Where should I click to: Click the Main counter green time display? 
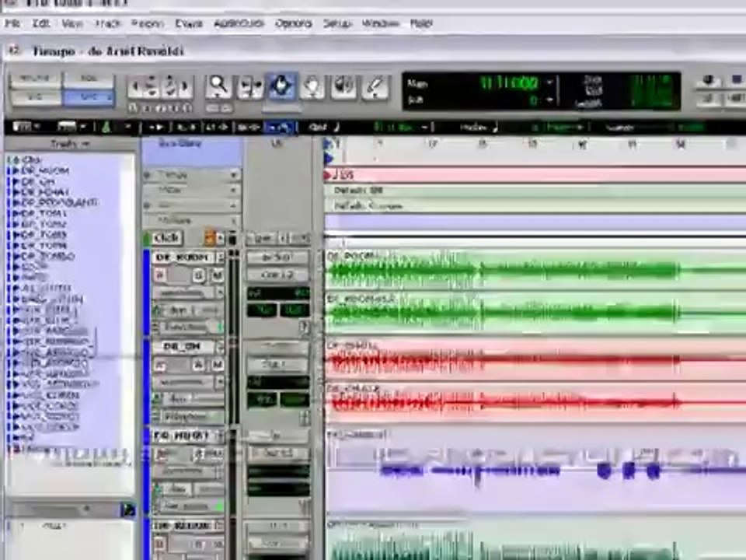point(509,83)
